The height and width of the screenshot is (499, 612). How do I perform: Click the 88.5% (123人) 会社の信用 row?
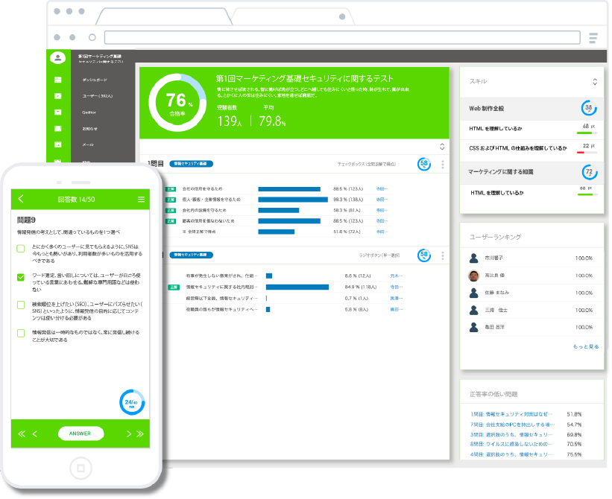277,188
